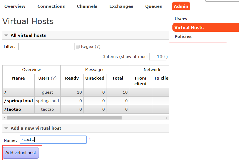240x161 pixels.
Task: Enable the Regex filter checkbox
Action: (x=78, y=47)
